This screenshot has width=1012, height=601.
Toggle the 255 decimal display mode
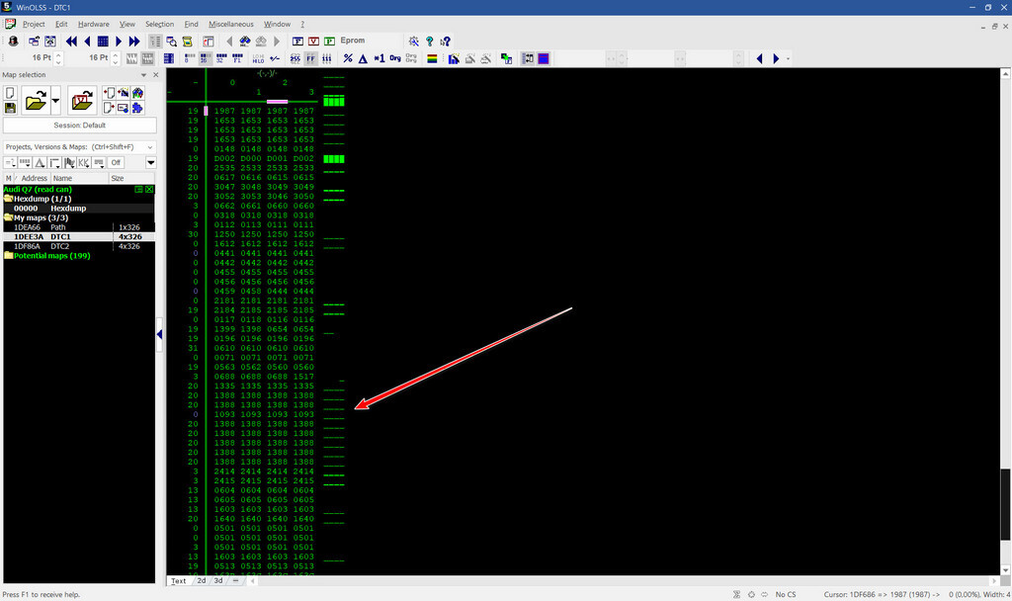click(295, 58)
